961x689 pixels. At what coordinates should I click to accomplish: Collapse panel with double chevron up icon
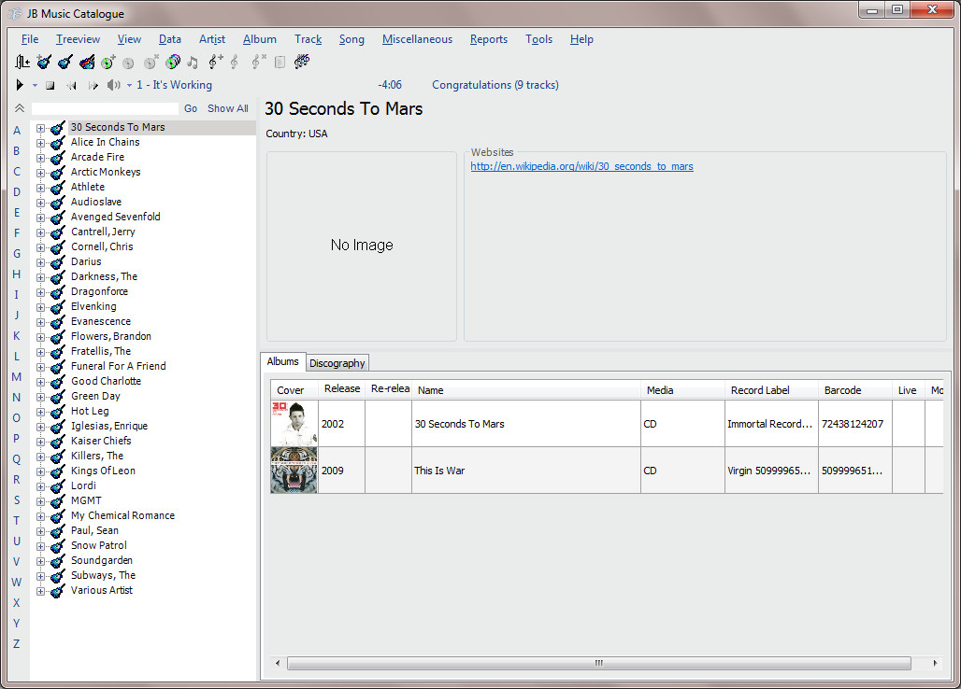[x=20, y=108]
